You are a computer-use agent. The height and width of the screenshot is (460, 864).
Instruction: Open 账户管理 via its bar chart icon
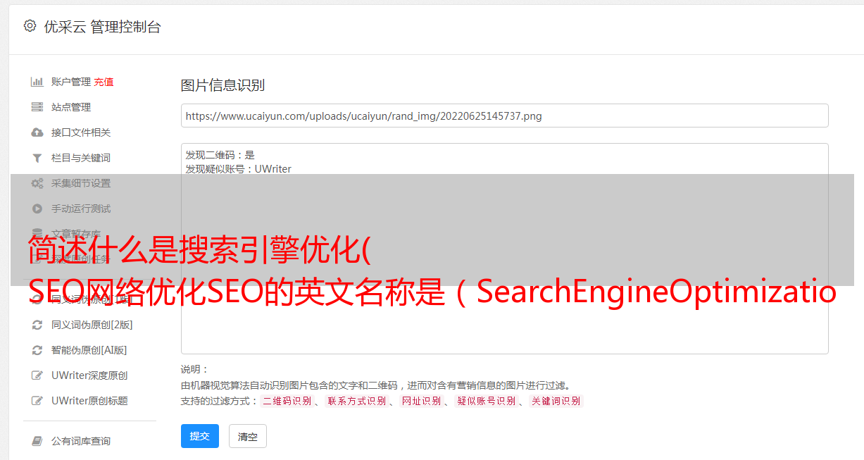pyautogui.click(x=37, y=82)
